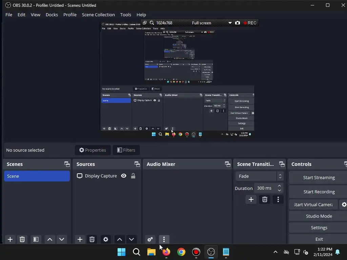Open File Explorer from taskbar
The height and width of the screenshot is (260, 347).
(x=151, y=252)
